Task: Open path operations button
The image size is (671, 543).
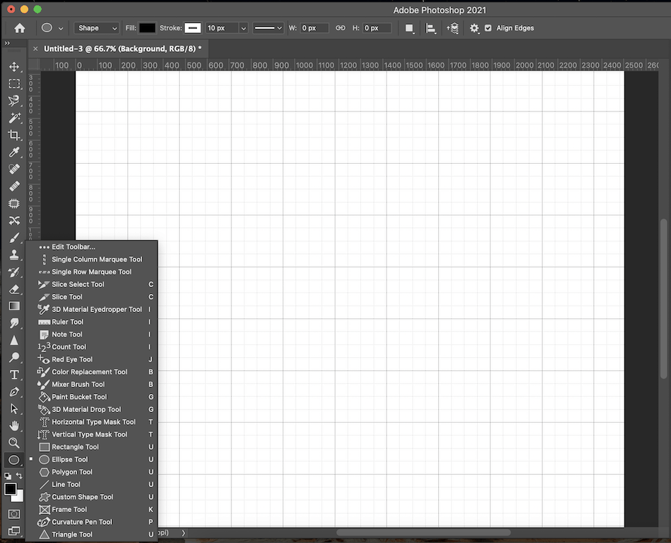Action: click(x=409, y=28)
